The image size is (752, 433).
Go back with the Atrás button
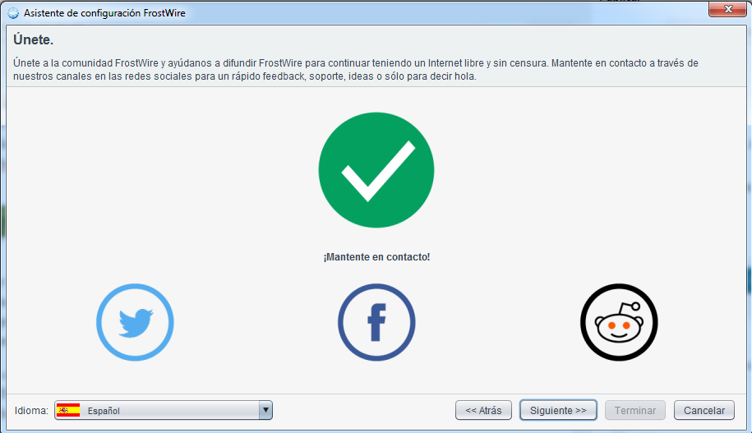[483, 411]
